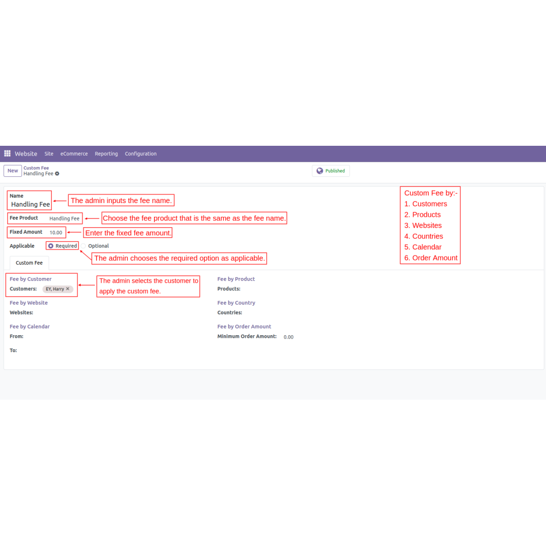Screen dimensions: 546x546
Task: Open the apps grid menu icon
Action: pyautogui.click(x=7, y=154)
